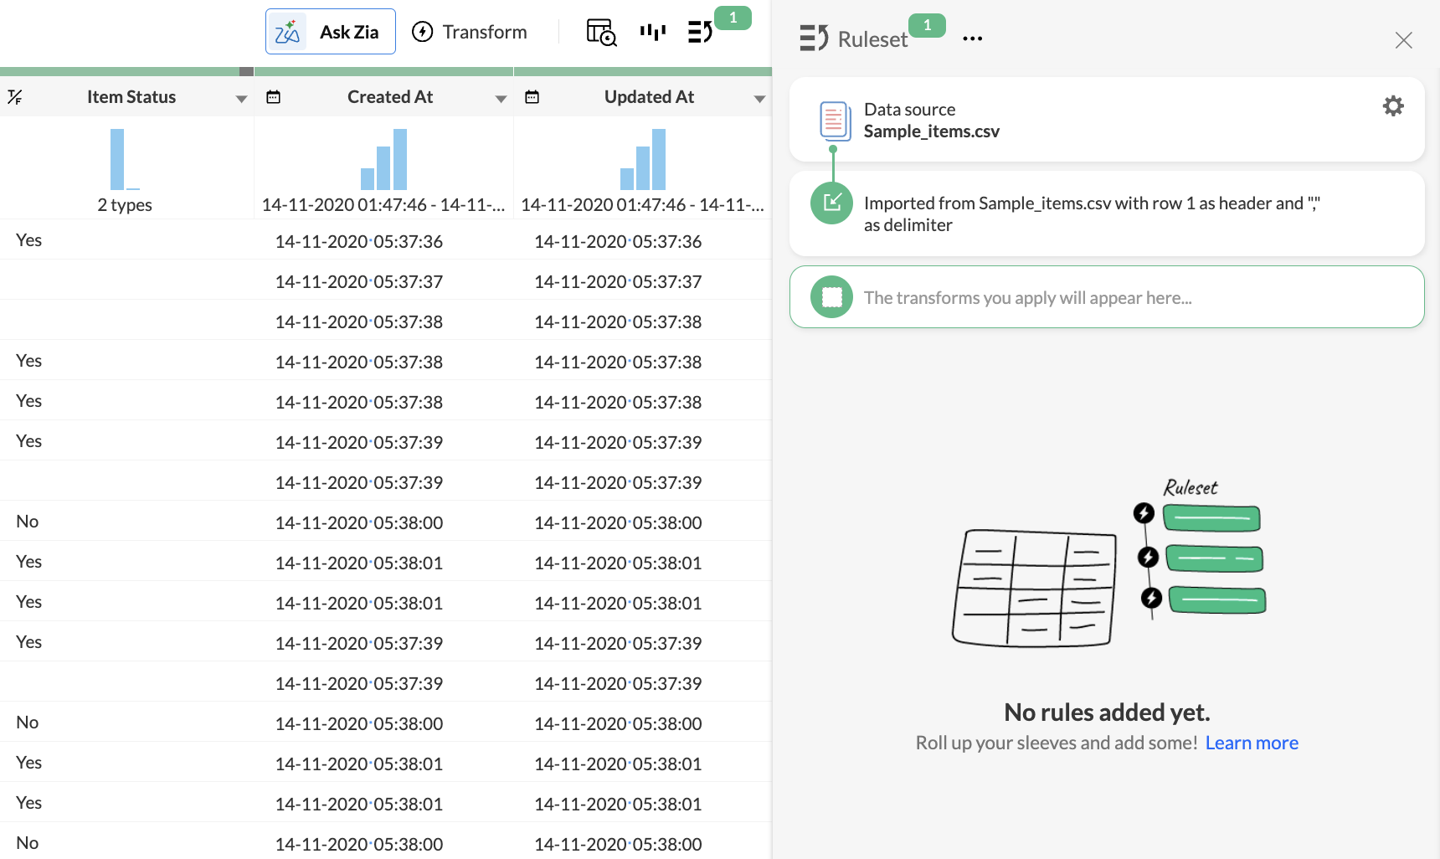The image size is (1440, 859).
Task: Open the Ask Zia assistant
Action: pos(331,32)
